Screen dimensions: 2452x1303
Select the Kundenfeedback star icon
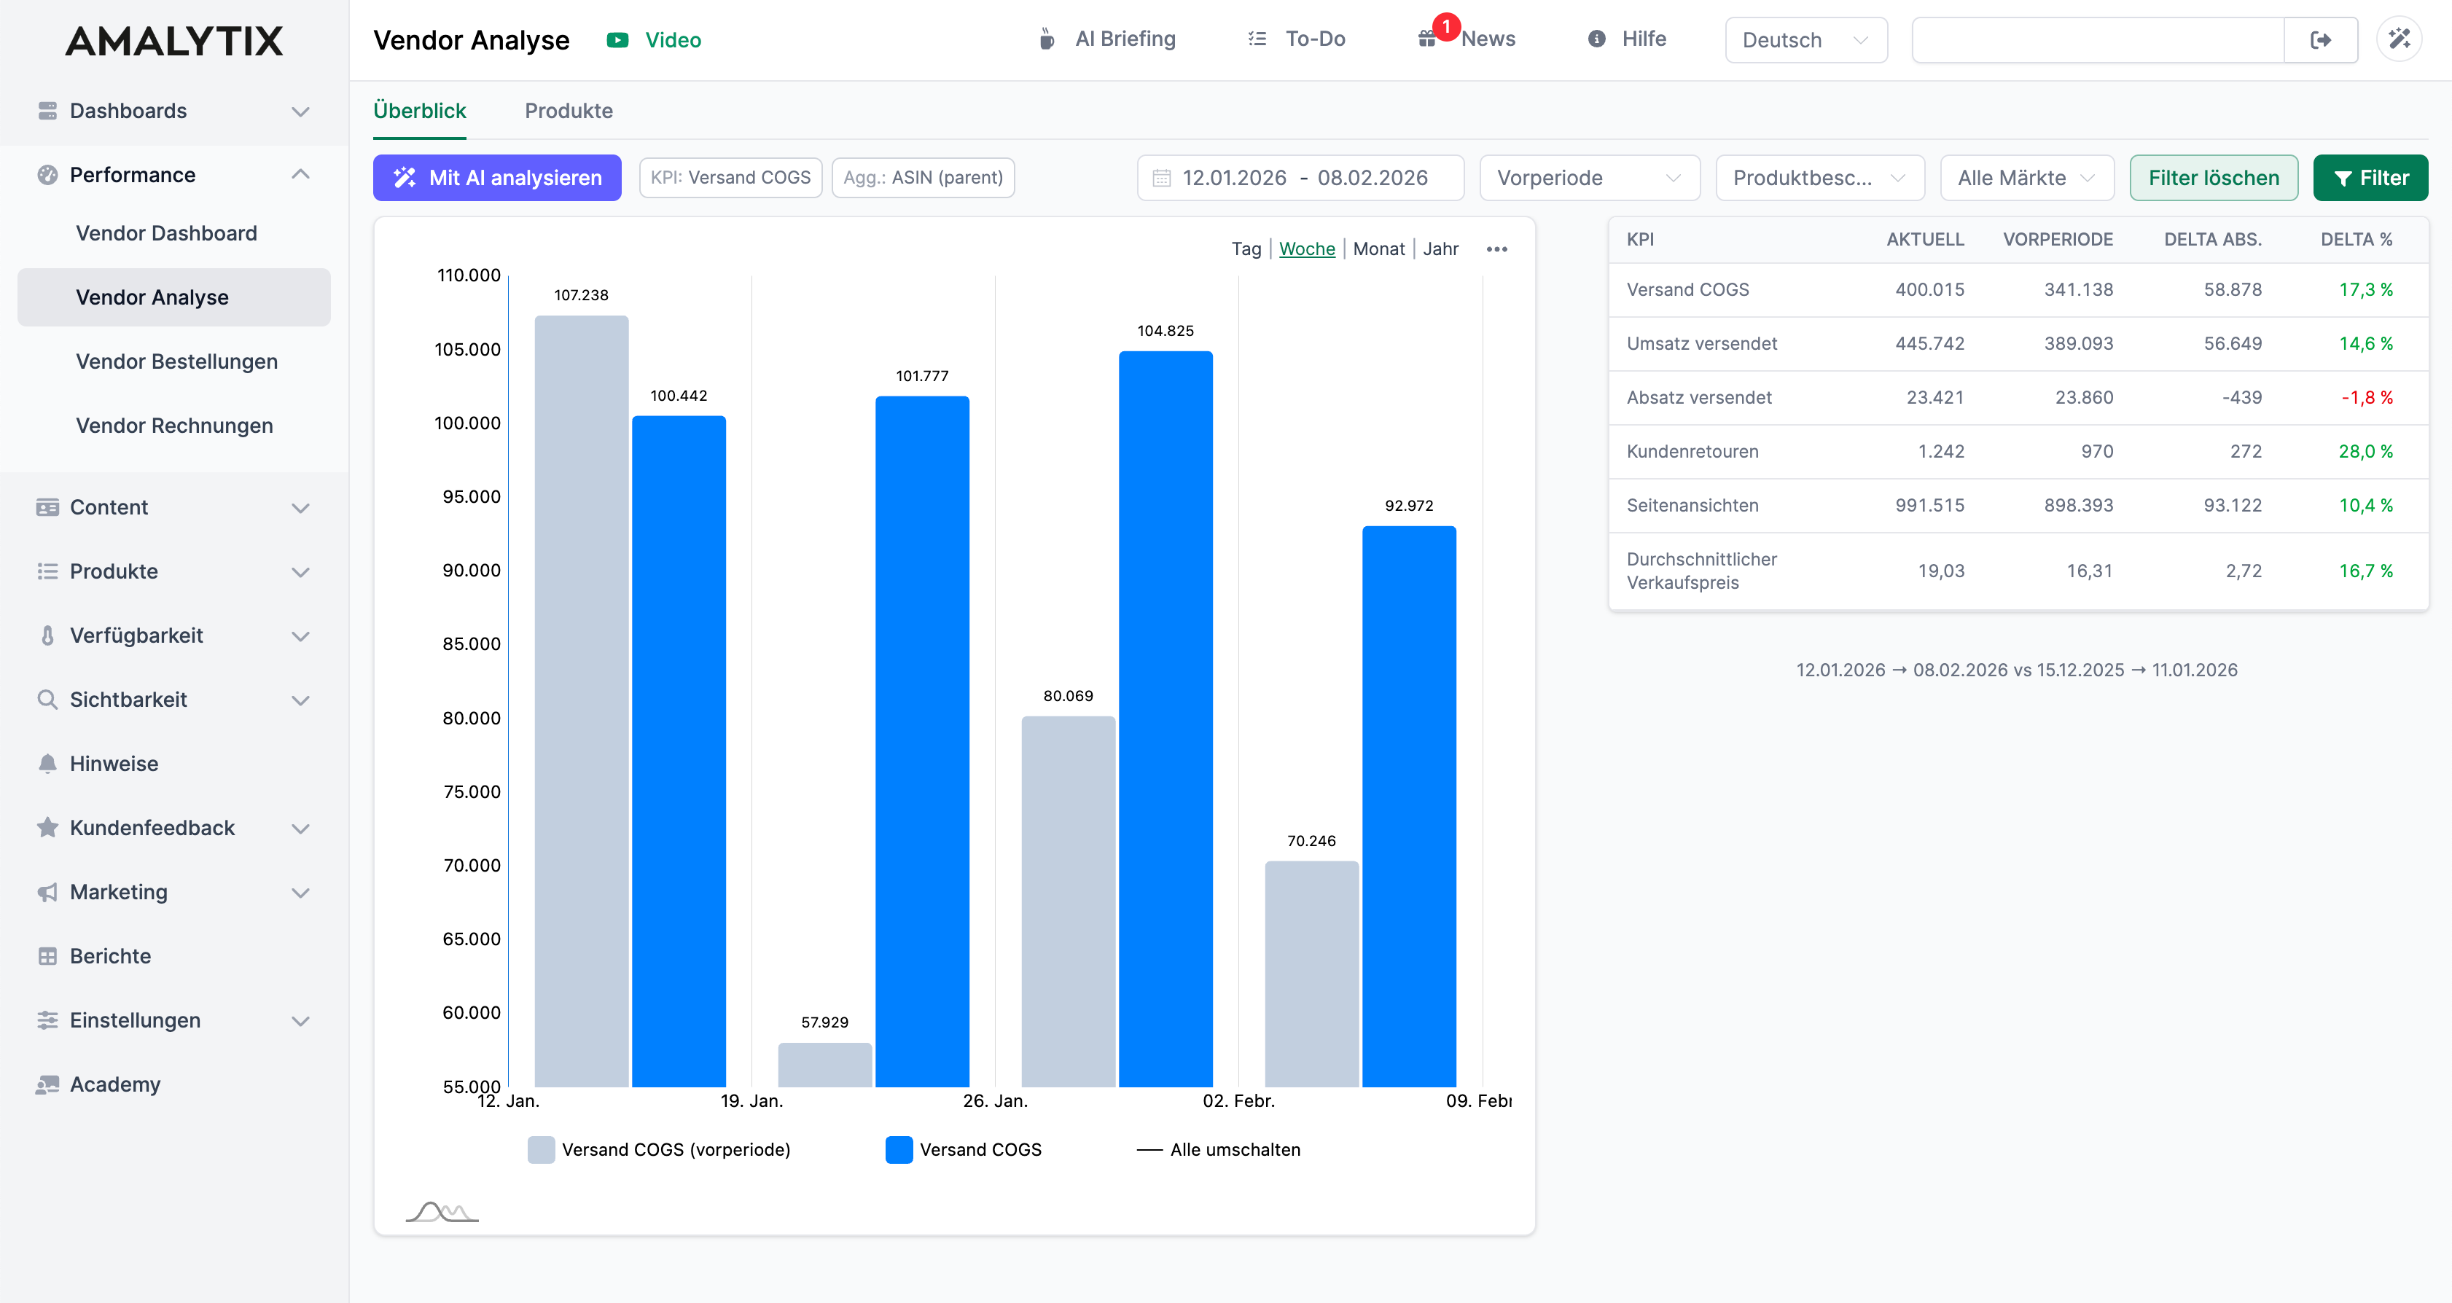pyautogui.click(x=47, y=827)
